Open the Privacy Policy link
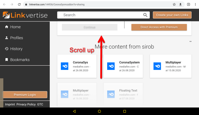The width and height of the screenshot is (199, 115). [x=26, y=104]
